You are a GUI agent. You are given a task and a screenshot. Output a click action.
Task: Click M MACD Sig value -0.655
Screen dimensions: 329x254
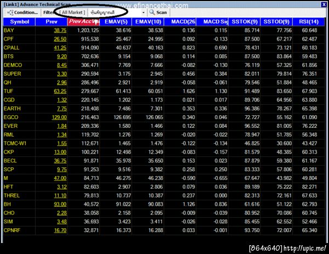tap(220, 178)
